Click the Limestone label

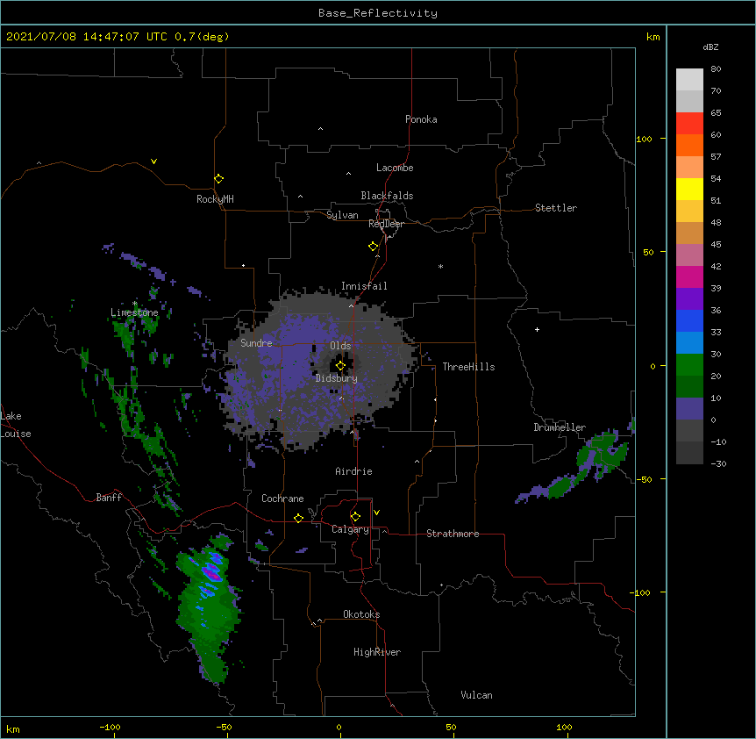click(x=134, y=312)
